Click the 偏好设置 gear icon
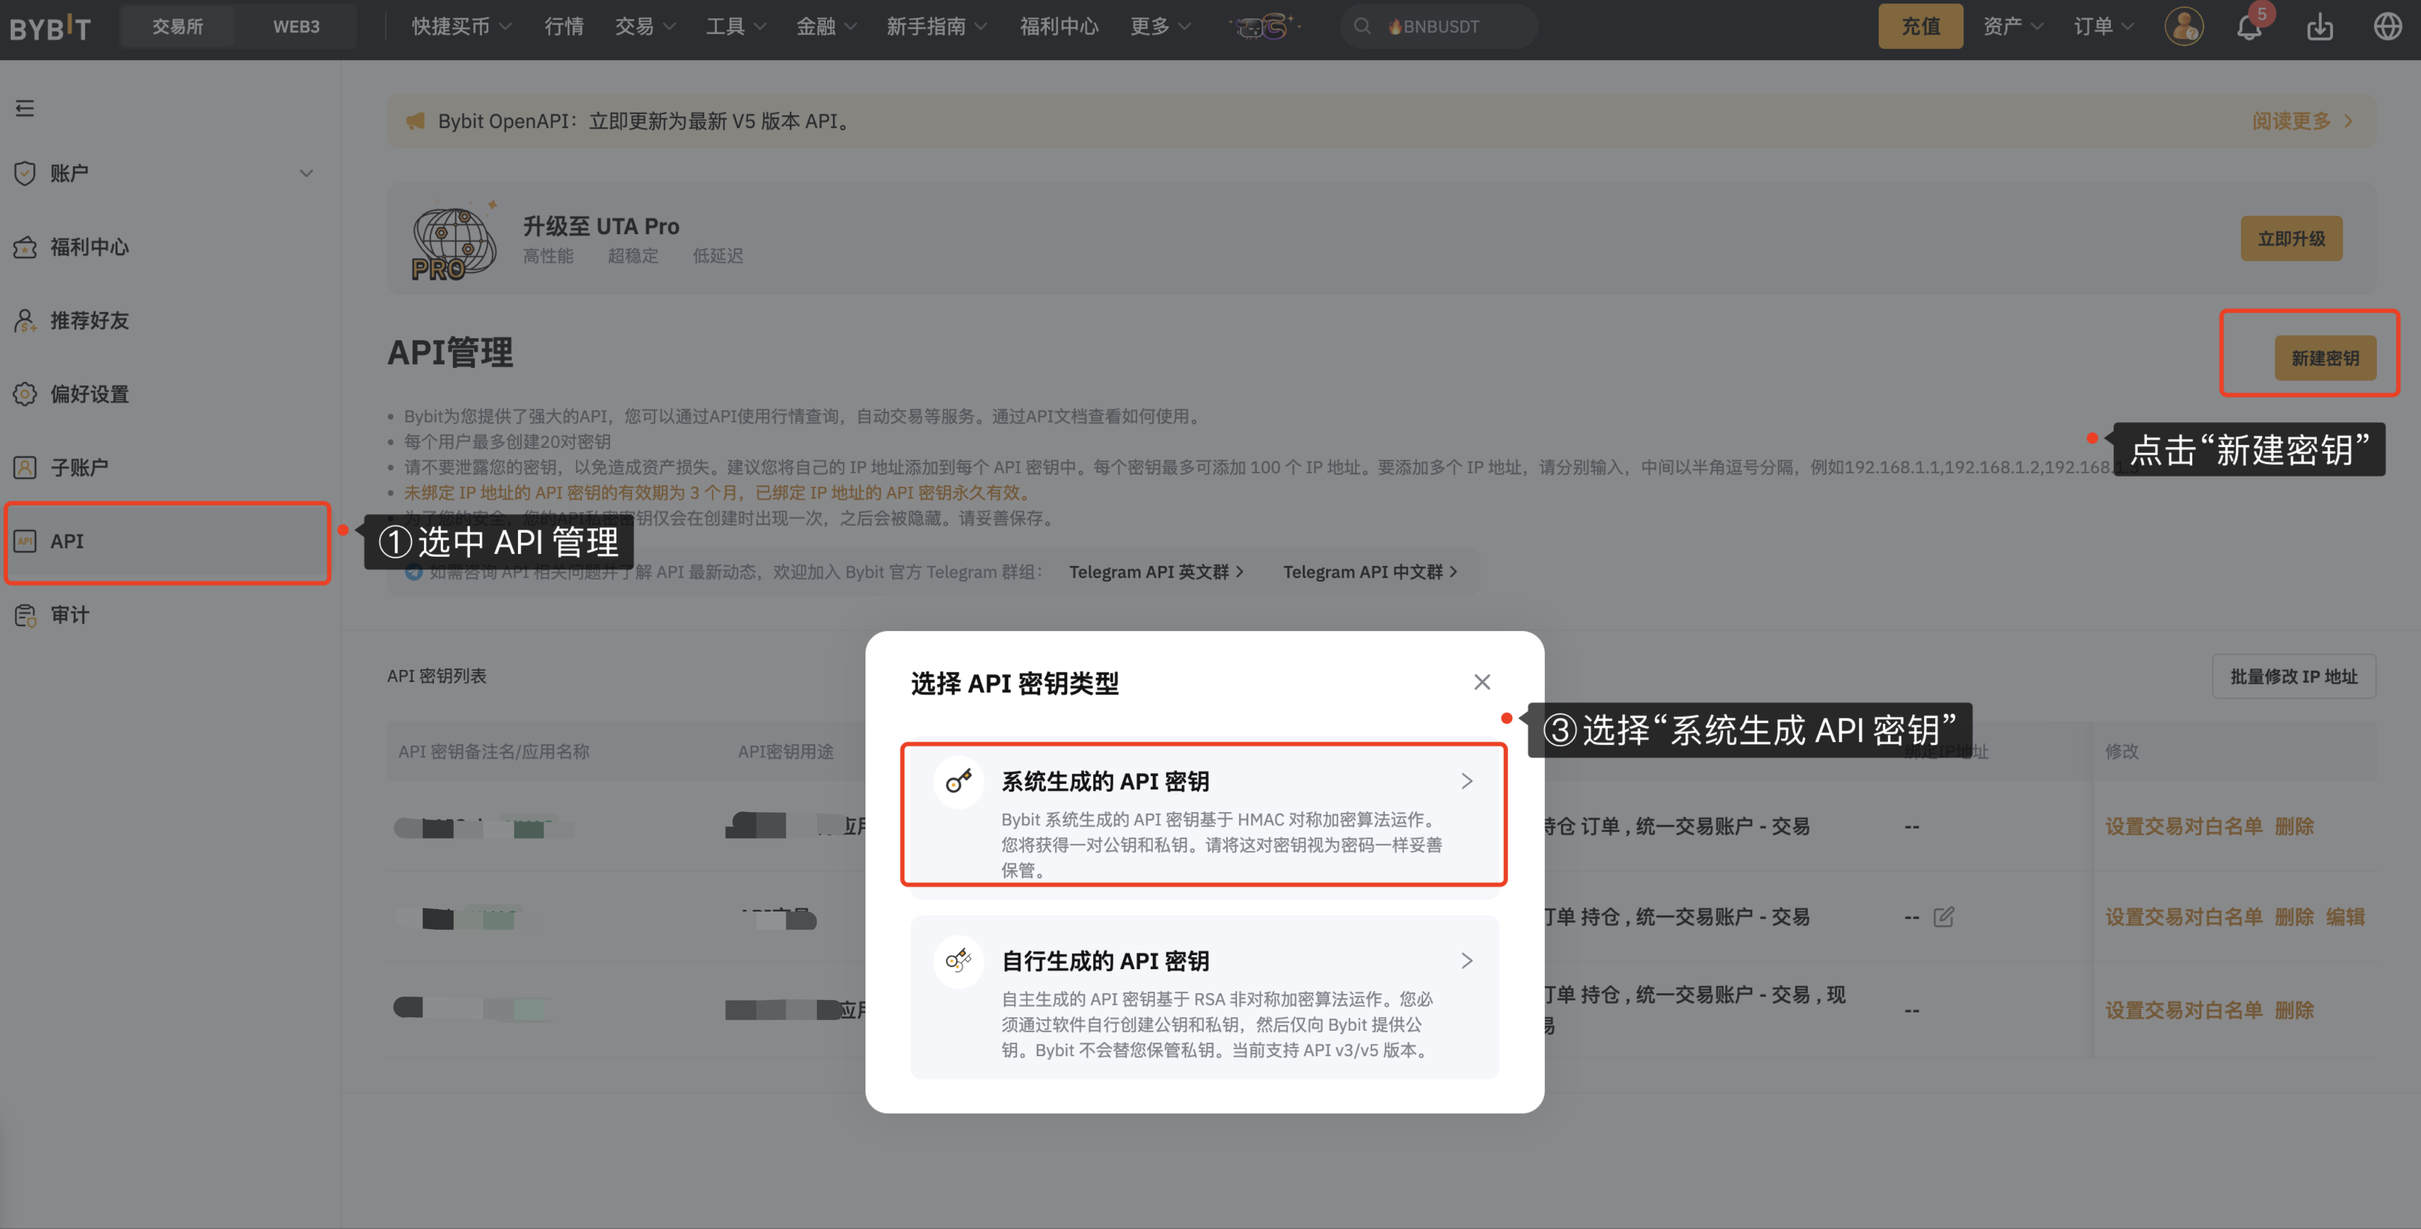The height and width of the screenshot is (1229, 2421). coord(25,393)
